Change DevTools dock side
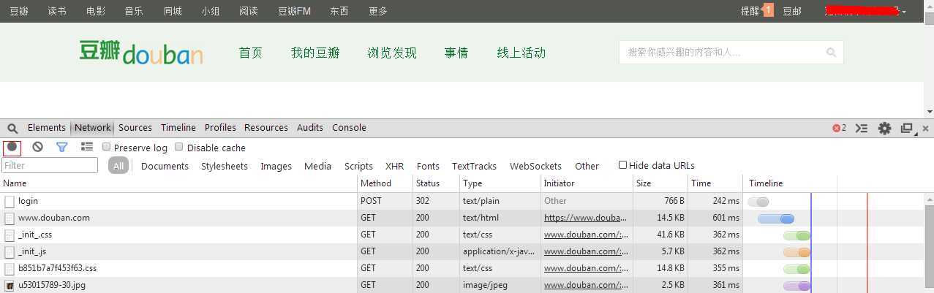The width and height of the screenshot is (934, 293). pyautogui.click(x=907, y=128)
